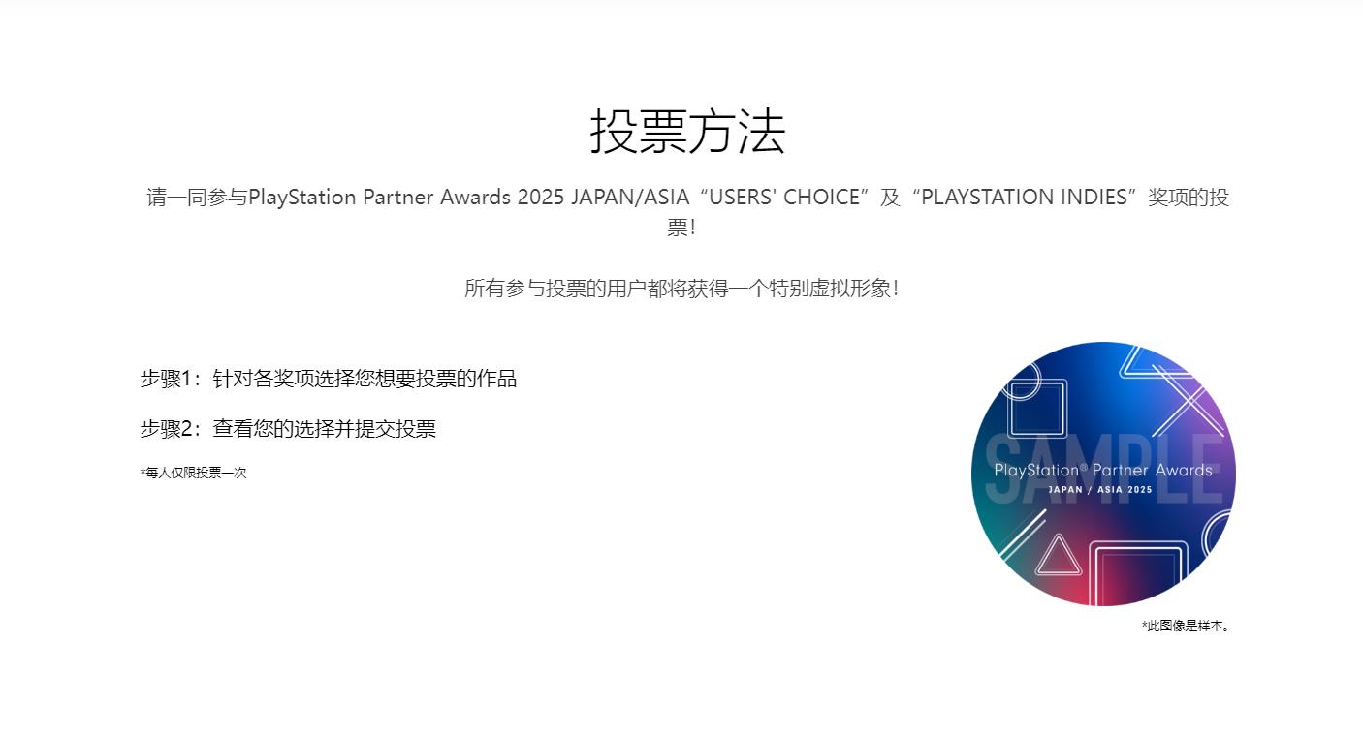Select the "PLAYSTATION INDIES" award name text
Screen dimensions: 1363x735
[x=1024, y=198]
